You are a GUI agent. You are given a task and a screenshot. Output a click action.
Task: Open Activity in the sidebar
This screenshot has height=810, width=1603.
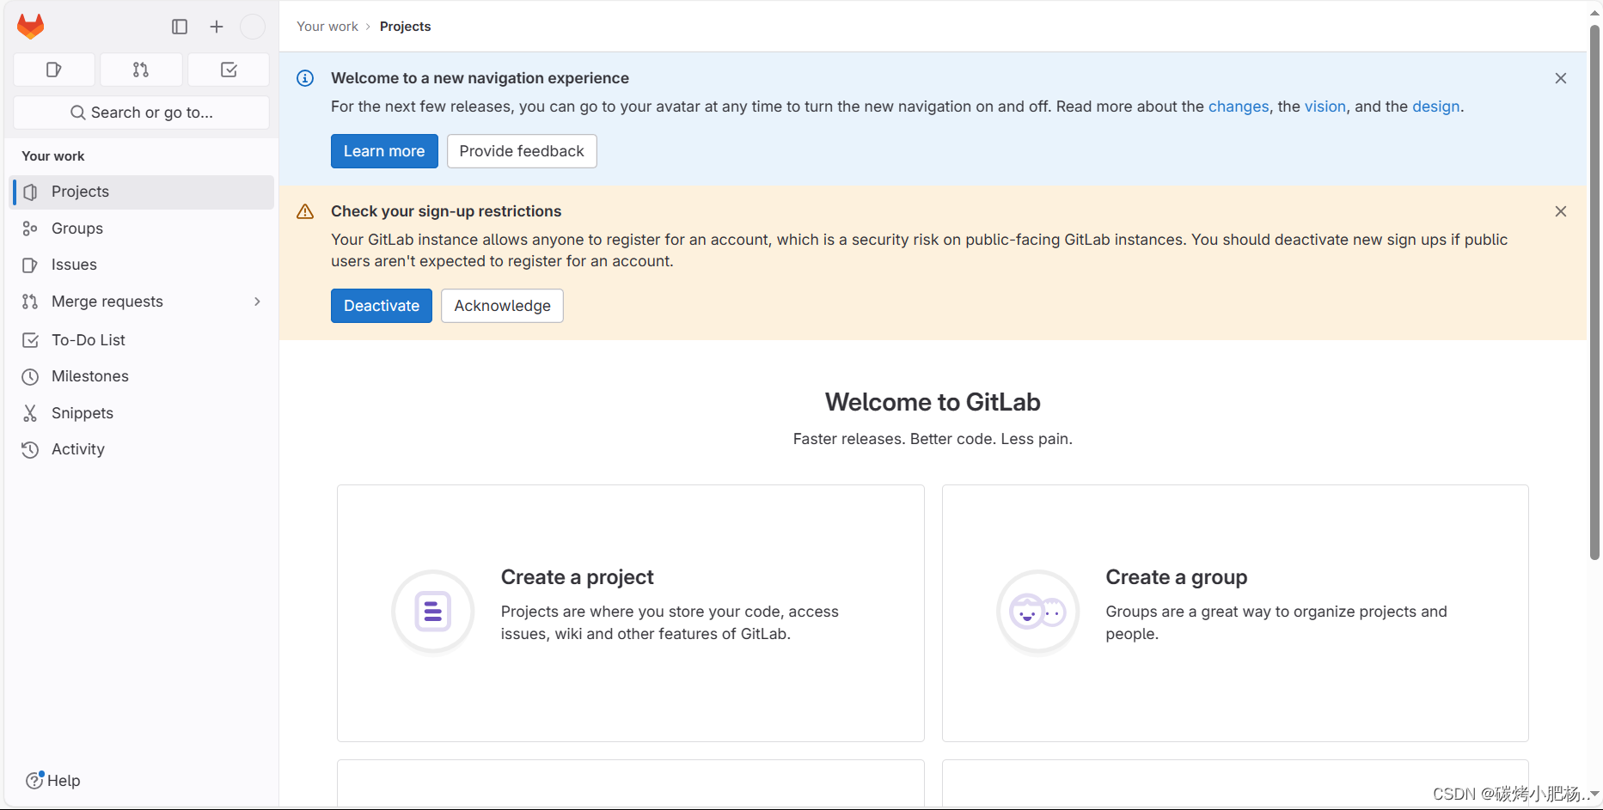[143, 449]
